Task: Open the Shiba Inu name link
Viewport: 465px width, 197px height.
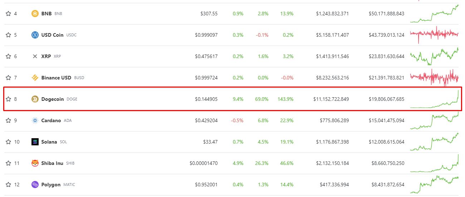Action: point(53,163)
